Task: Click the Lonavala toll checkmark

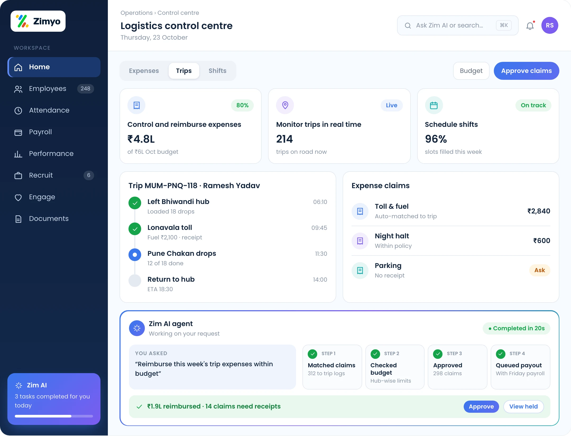Action: pos(135,229)
